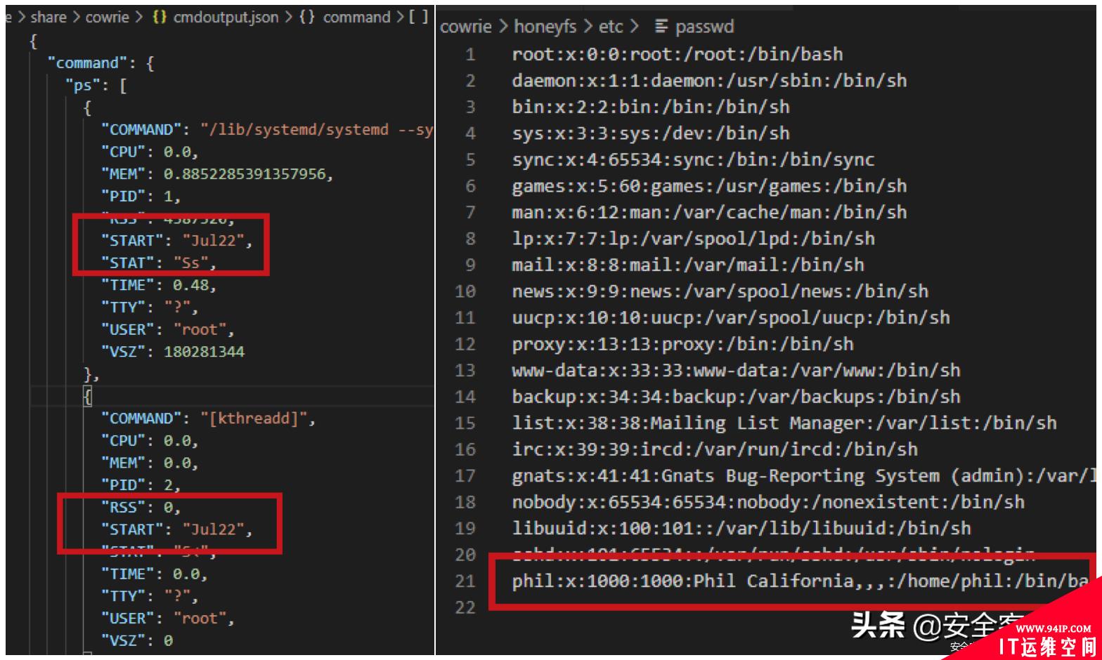Viewport: 1102px width, 660px height.
Task: Click the "PID": 1 line
Action: pyautogui.click(x=141, y=196)
